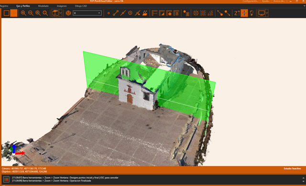
Task: Click the zoom out magnifier
Action: (x=31, y=13)
